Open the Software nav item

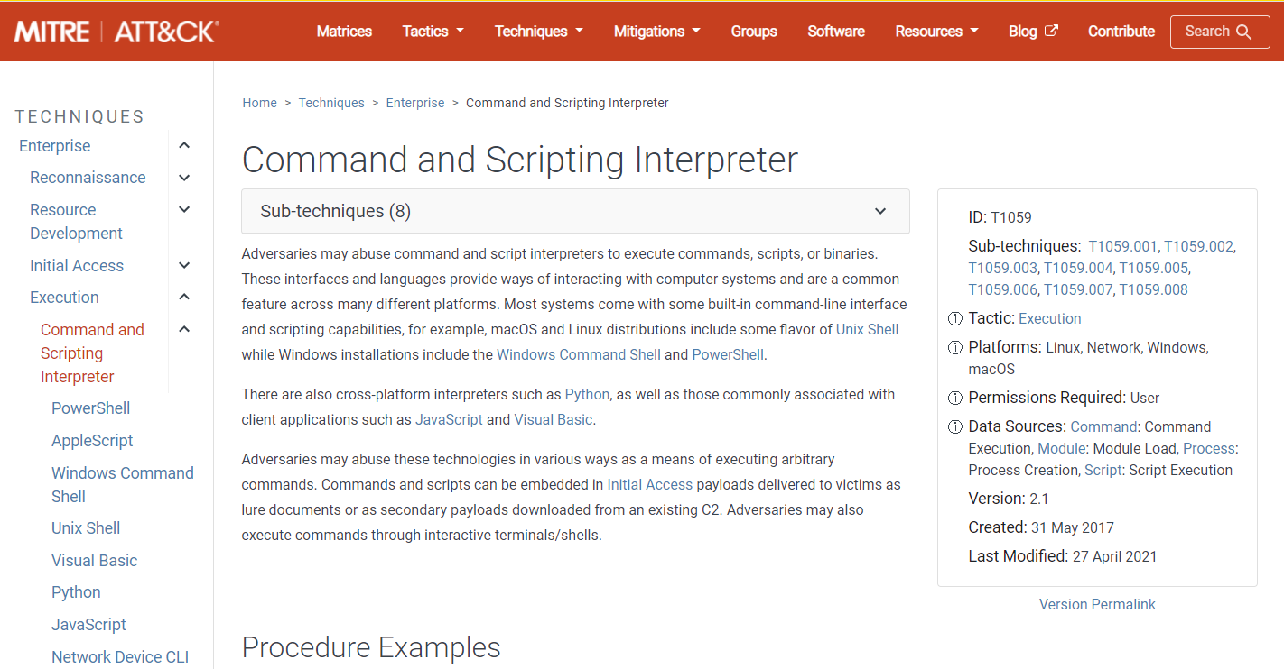point(836,32)
